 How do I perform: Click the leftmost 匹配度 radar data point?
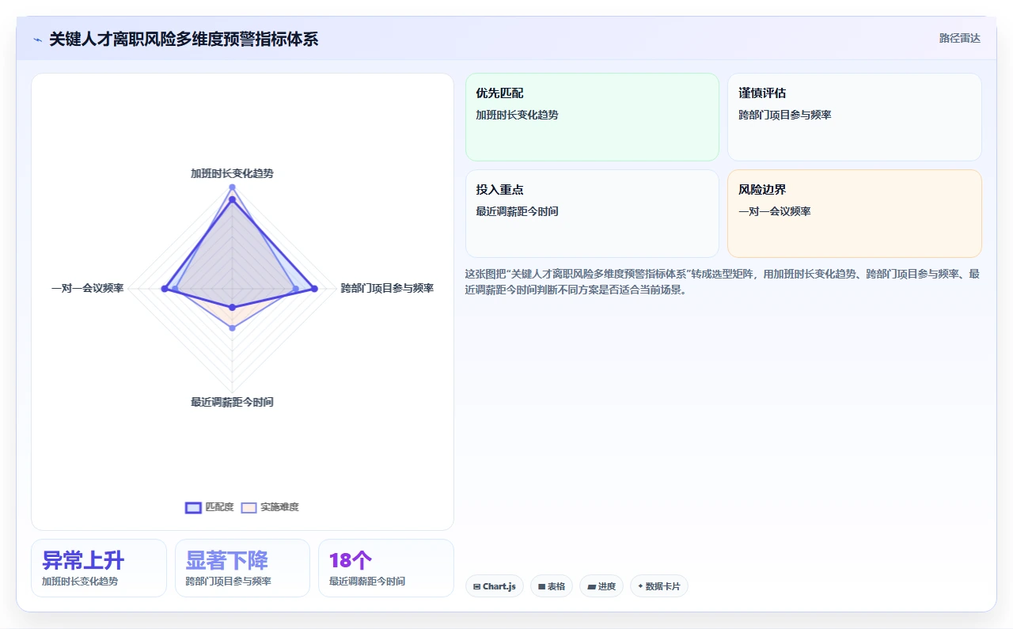[x=165, y=289]
